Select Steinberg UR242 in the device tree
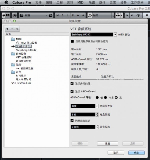This screenshot has height=160, width=150. 26,50
